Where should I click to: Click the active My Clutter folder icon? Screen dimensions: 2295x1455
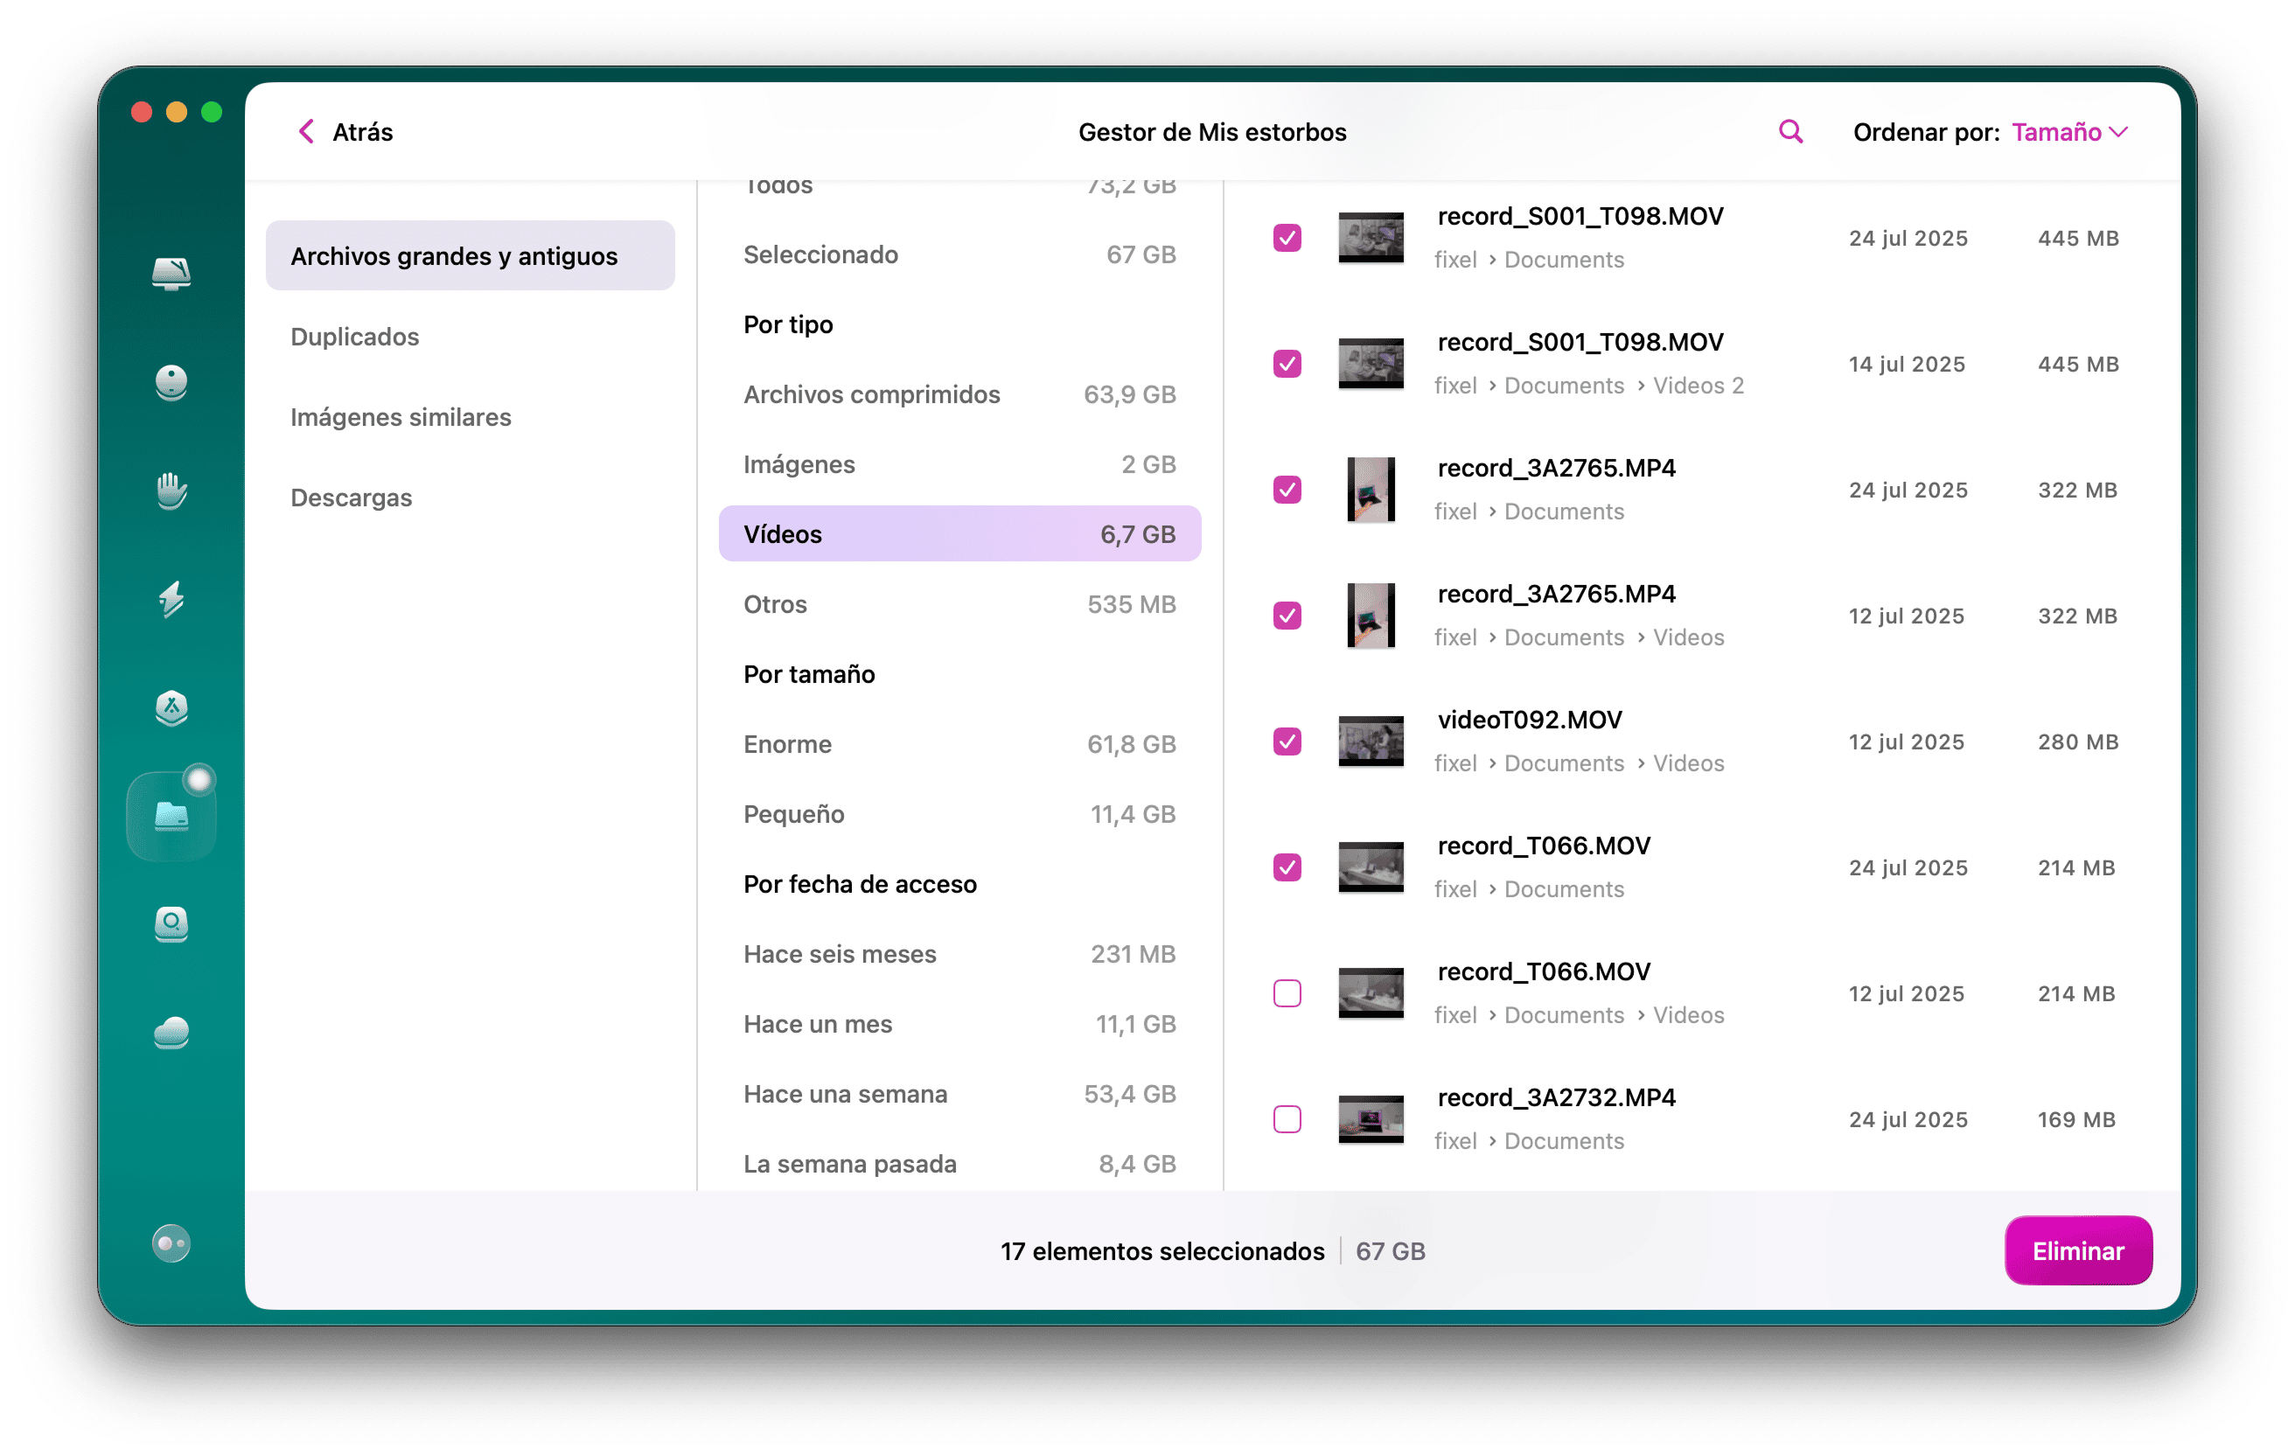coord(171,815)
